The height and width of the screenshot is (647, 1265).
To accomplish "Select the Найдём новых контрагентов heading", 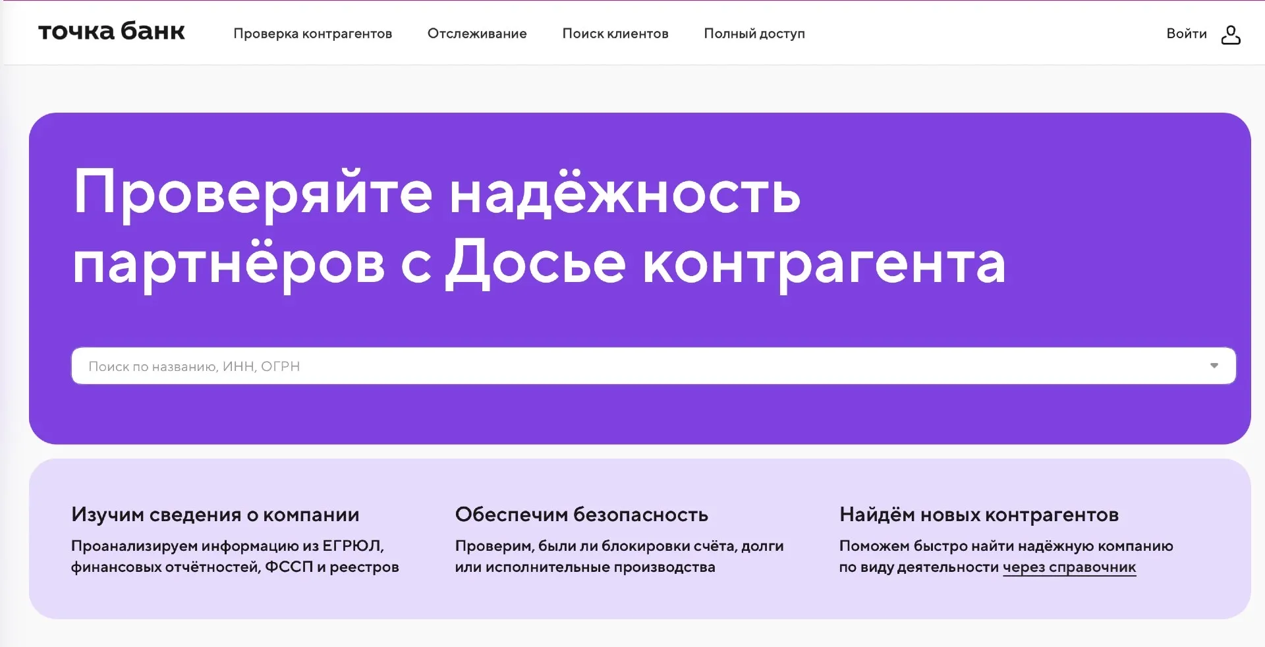I will coord(978,515).
